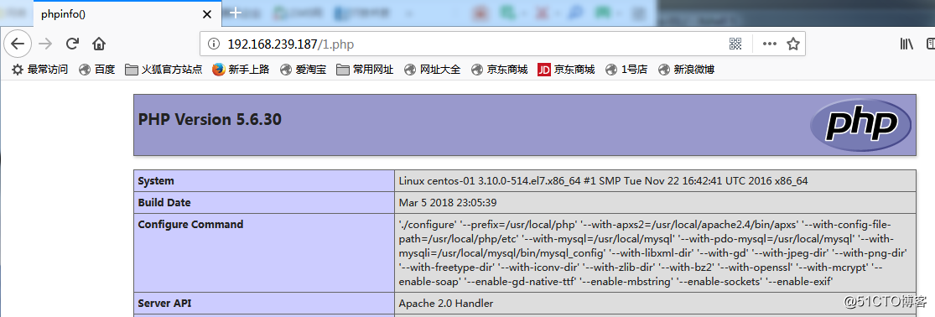Show site information icon in address bar
This screenshot has width=935, height=317.
coord(214,44)
